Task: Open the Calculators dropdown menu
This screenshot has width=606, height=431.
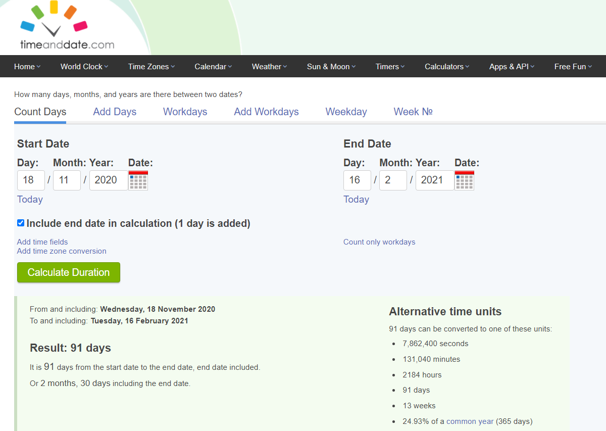Action: tap(446, 67)
